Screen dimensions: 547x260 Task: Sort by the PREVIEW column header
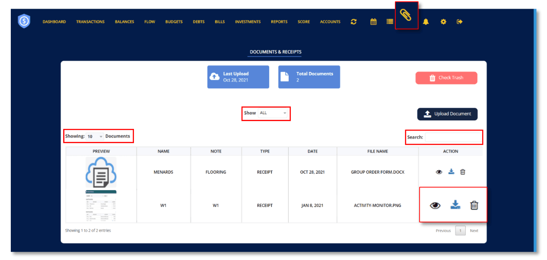[101, 151]
